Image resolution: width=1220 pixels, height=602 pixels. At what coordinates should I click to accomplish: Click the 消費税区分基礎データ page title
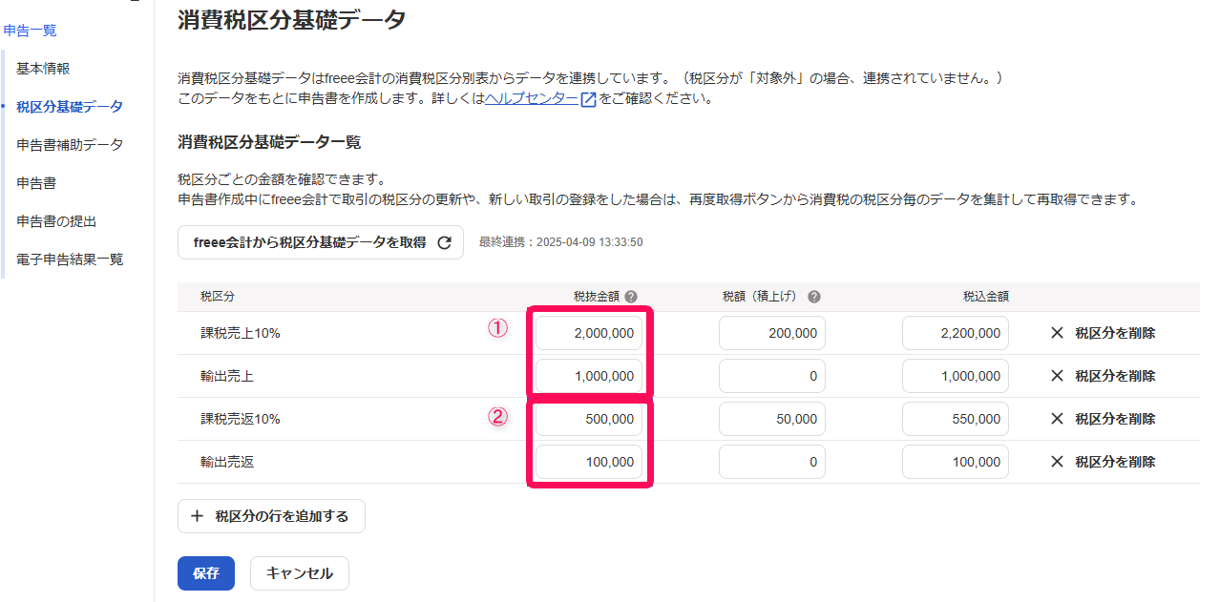pyautogui.click(x=291, y=19)
